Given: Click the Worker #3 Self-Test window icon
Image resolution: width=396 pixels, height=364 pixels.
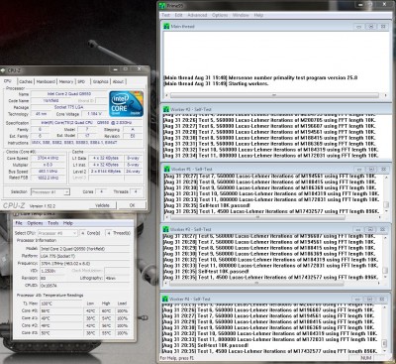Looking at the screenshot, I should [x=167, y=109].
